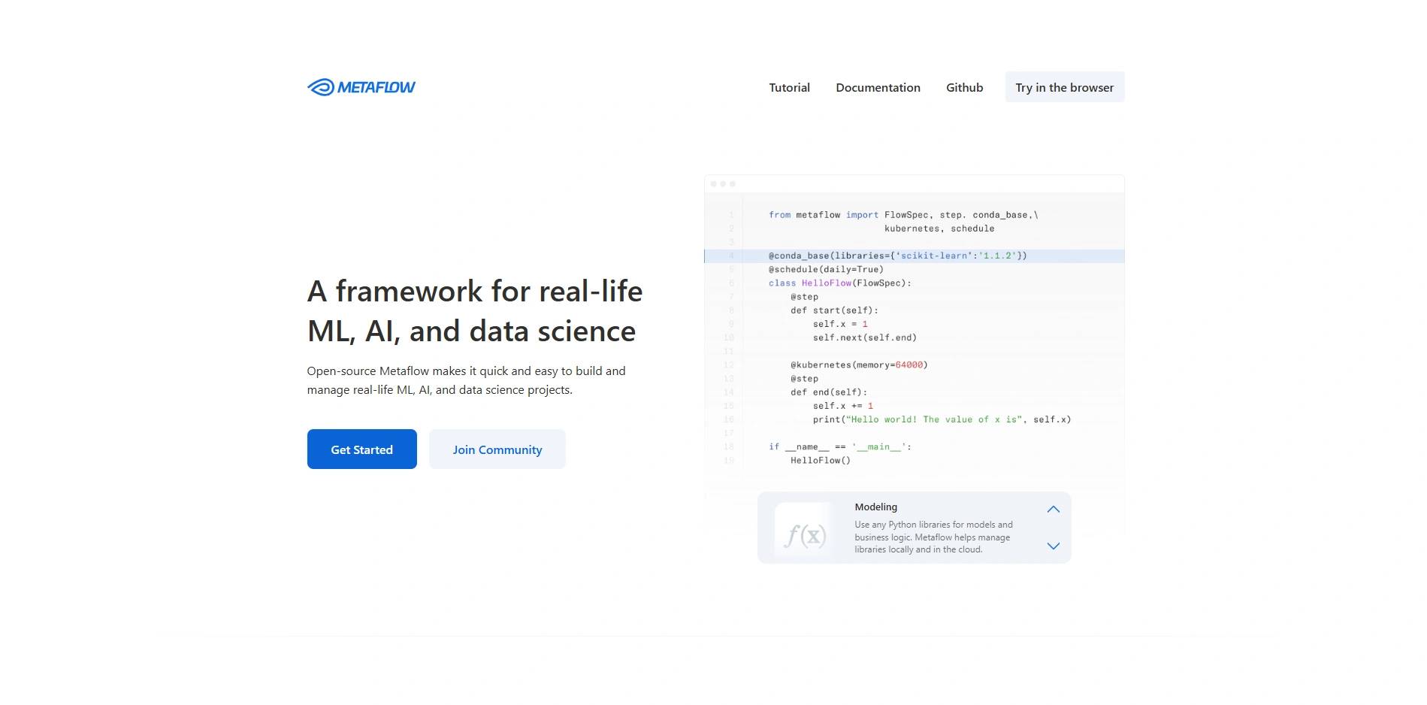Image resolution: width=1427 pixels, height=705 pixels.
Task: Open the Documentation nav link
Action: 878,87
